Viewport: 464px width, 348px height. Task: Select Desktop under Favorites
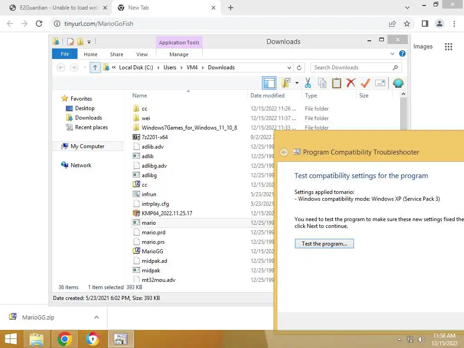click(x=85, y=108)
